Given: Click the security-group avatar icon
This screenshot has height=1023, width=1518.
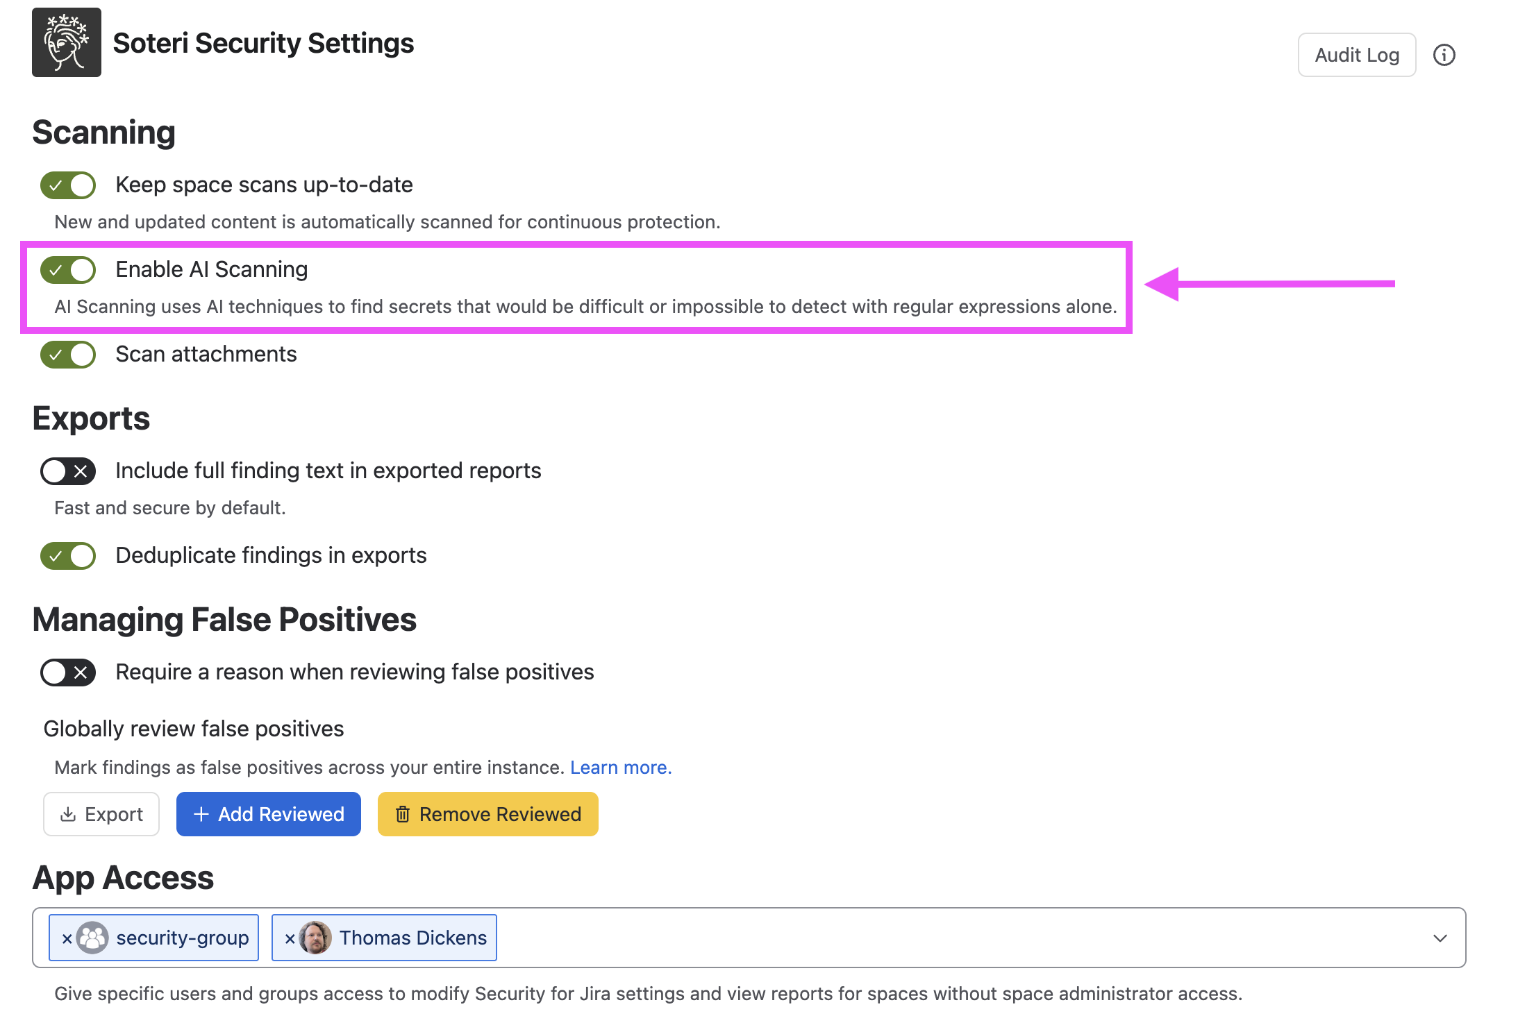Looking at the screenshot, I should point(92,938).
